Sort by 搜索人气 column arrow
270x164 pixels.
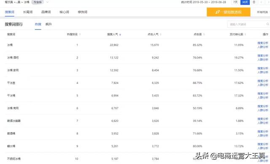(120, 35)
